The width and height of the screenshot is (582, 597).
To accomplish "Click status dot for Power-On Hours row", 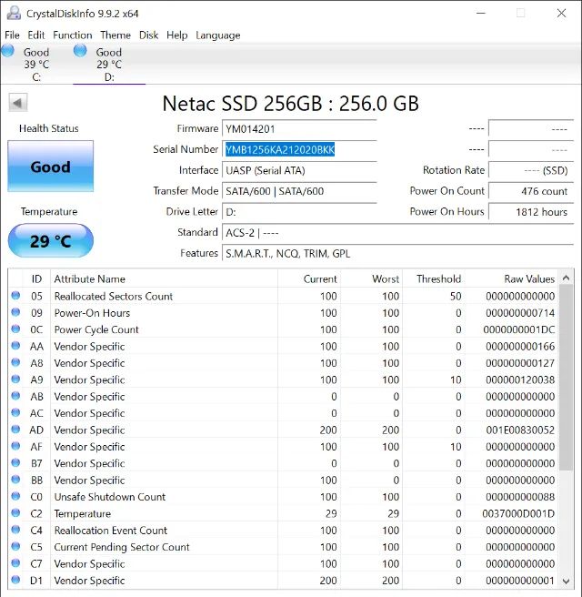I will [15, 312].
